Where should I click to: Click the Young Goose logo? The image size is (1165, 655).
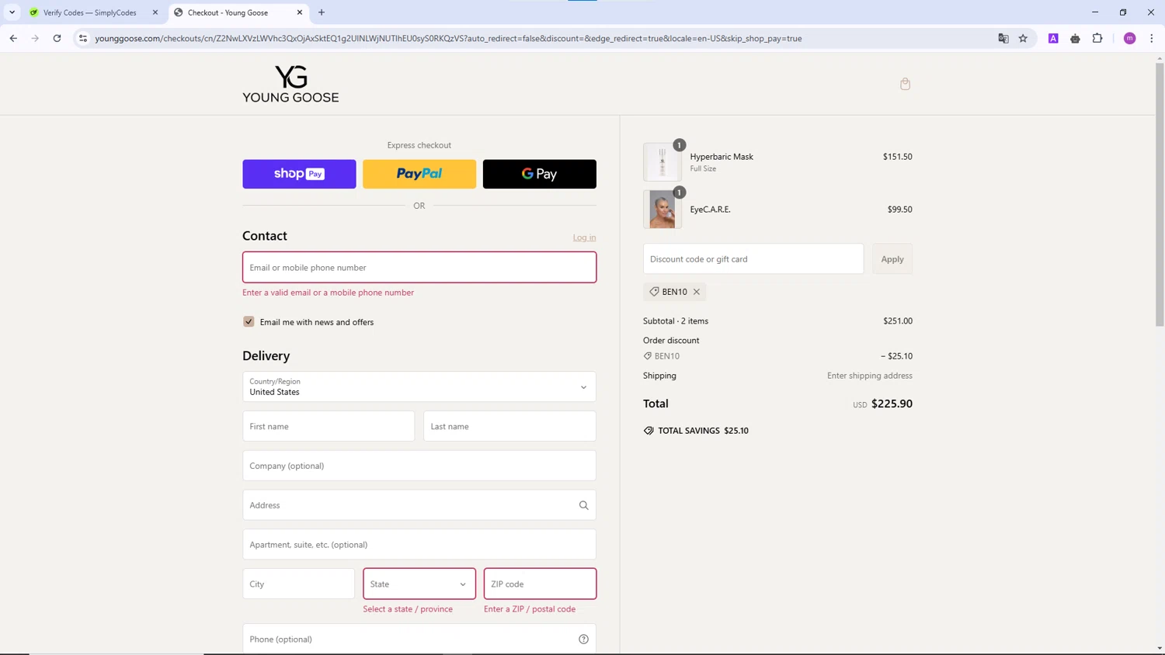[x=290, y=84]
